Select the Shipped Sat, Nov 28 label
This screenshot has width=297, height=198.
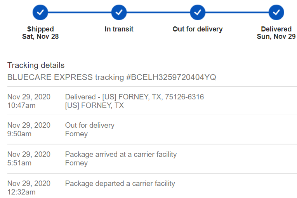pyautogui.click(x=40, y=33)
